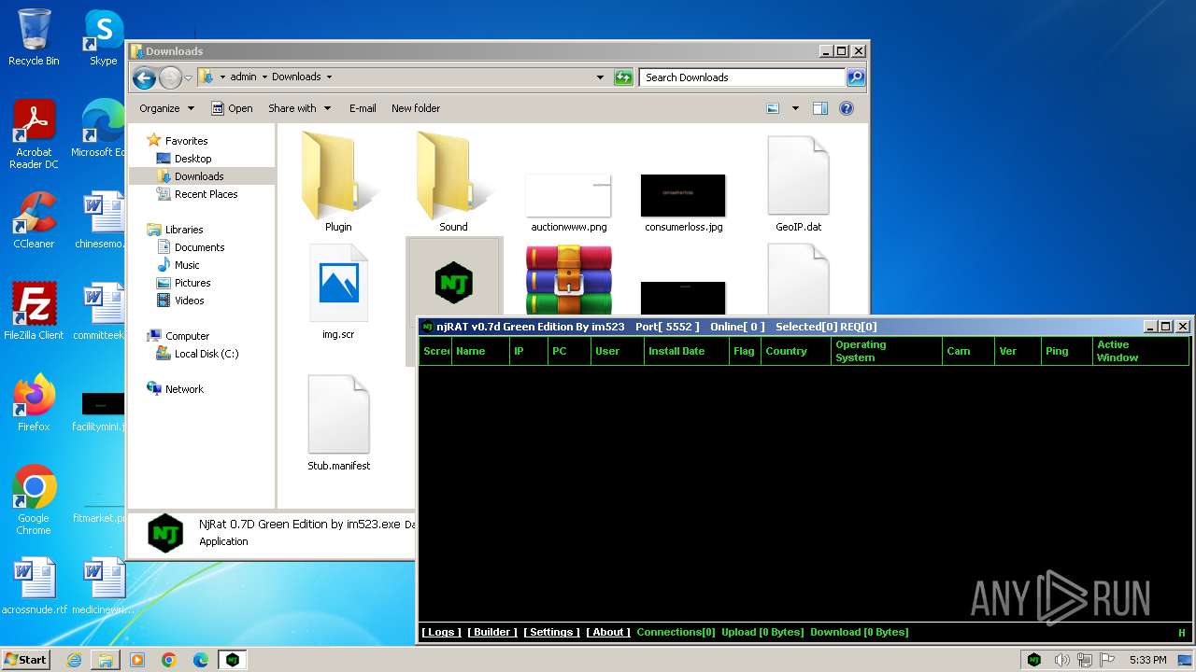Image resolution: width=1196 pixels, height=672 pixels.
Task: Expand the arrow after the Downloads breadcrumb
Action: tap(329, 77)
